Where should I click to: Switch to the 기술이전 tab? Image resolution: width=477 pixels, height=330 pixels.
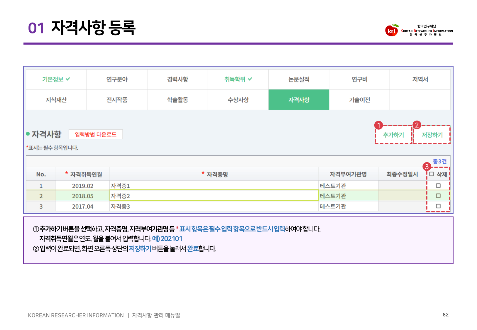[x=359, y=100]
